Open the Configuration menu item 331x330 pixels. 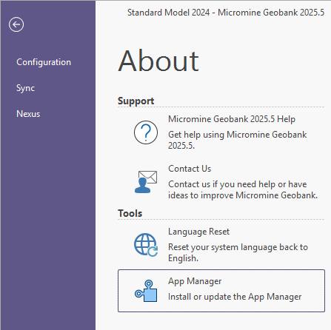[44, 62]
